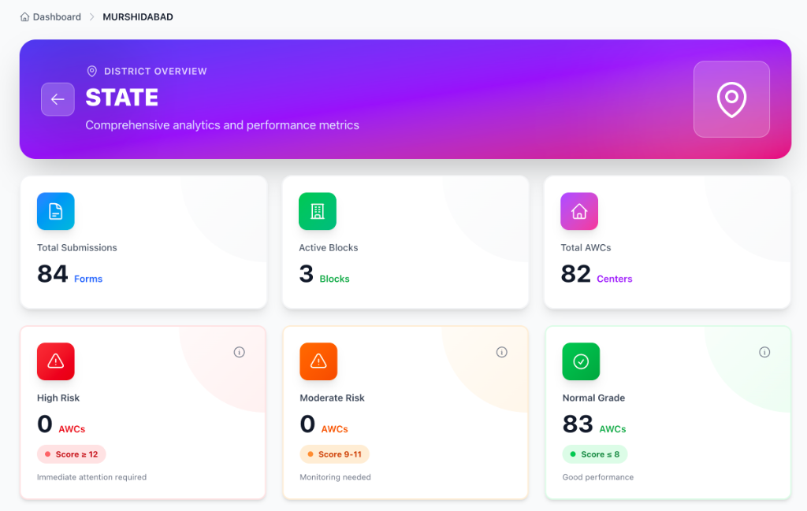Select the Moderate Risk warning icon
This screenshot has height=511, width=807.
coord(318,361)
